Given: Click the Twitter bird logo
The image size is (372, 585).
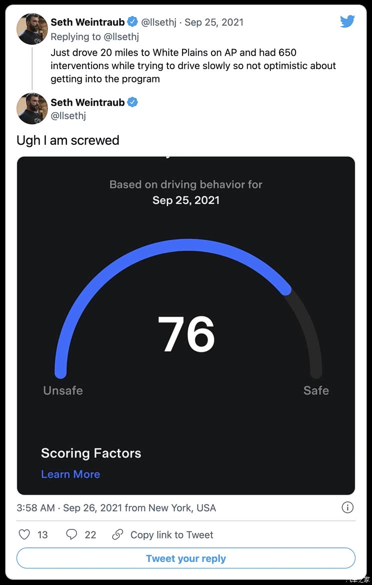Looking at the screenshot, I should (347, 22).
